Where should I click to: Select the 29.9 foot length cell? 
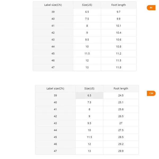(121, 151)
